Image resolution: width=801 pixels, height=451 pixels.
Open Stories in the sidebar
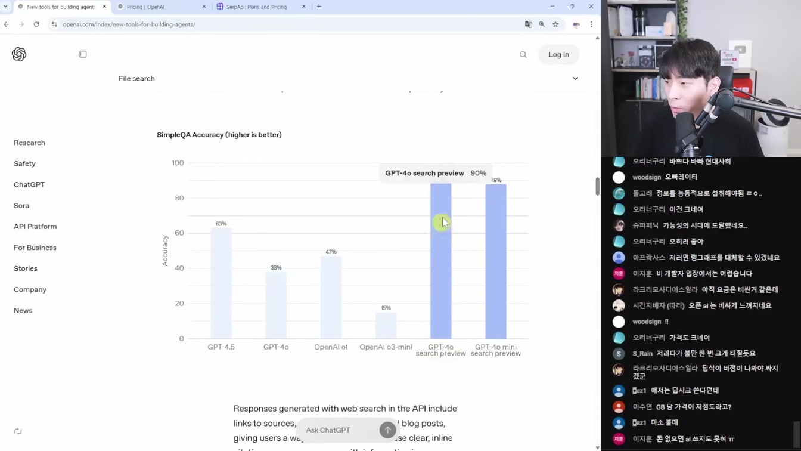pos(26,268)
